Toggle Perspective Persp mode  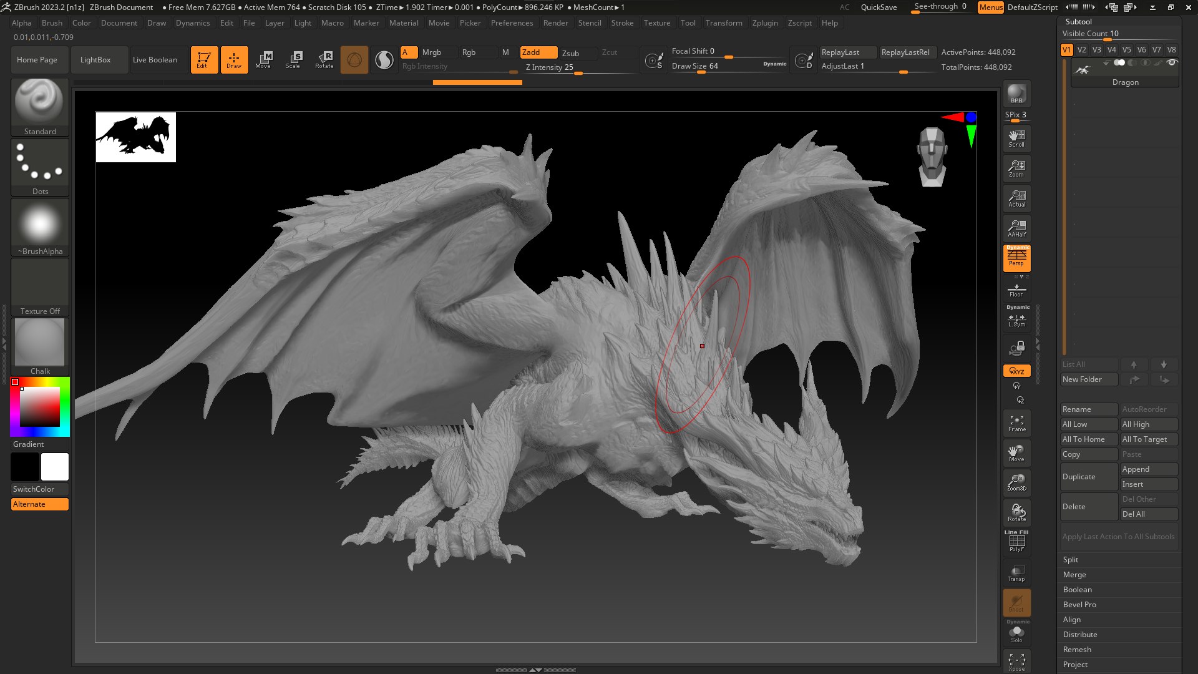click(x=1016, y=257)
